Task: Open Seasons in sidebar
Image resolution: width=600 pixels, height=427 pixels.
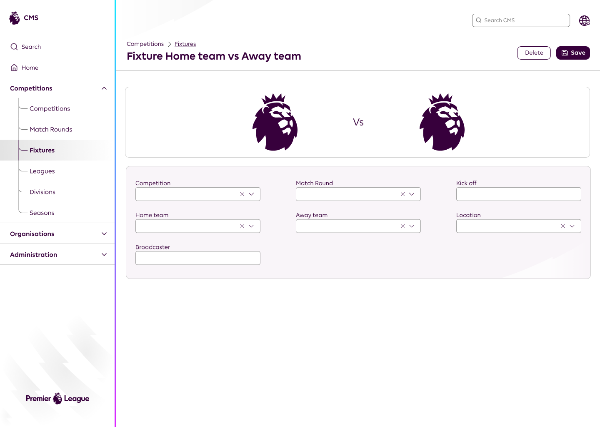Action: pos(42,213)
